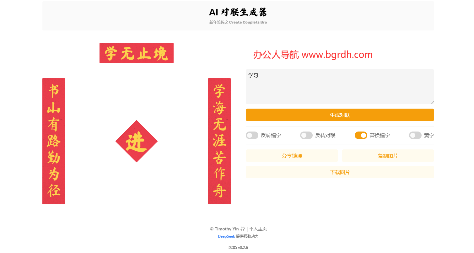
Task: Click the text area containing 学习
Action: click(340, 86)
